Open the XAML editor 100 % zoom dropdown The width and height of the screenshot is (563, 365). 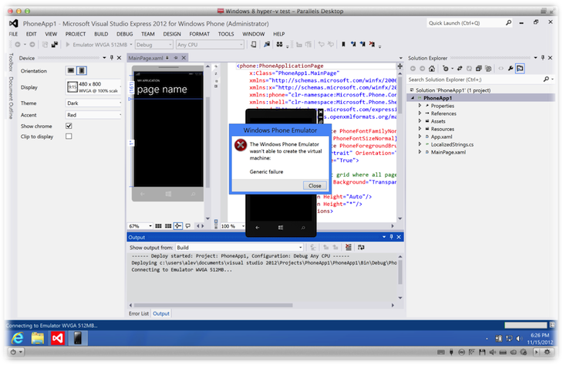point(233,226)
